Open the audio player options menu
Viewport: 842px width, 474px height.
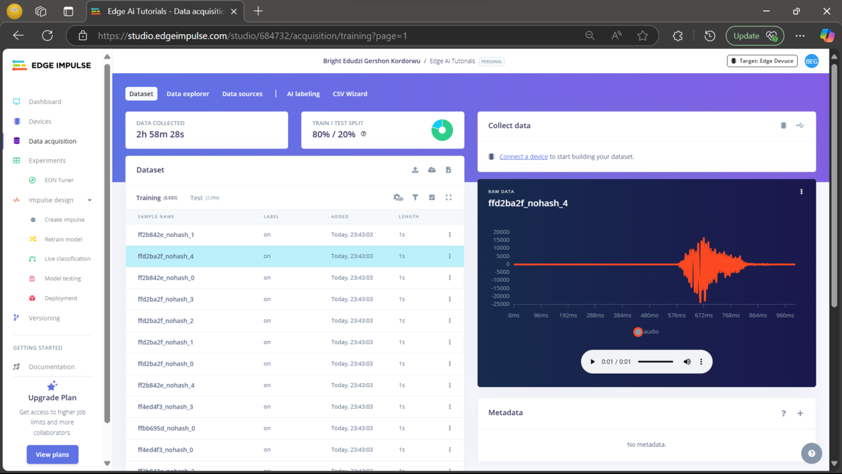point(701,361)
